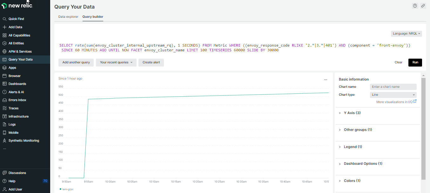Click the Add User icon
The image size is (430, 193).
pos(4,189)
